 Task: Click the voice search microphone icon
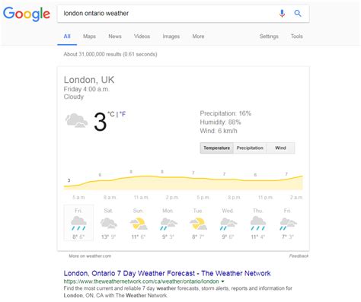(282, 13)
